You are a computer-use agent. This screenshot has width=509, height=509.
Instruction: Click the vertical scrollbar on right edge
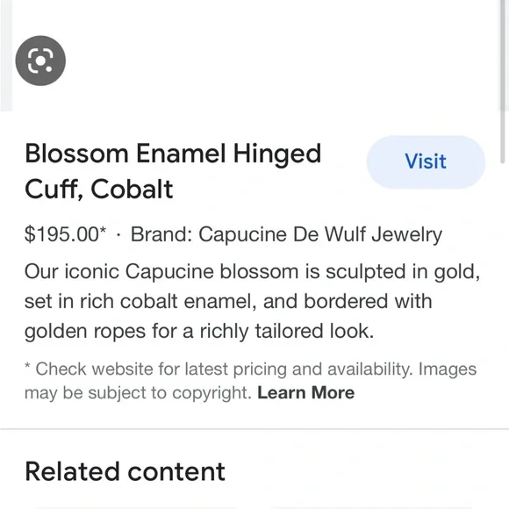[x=503, y=75]
